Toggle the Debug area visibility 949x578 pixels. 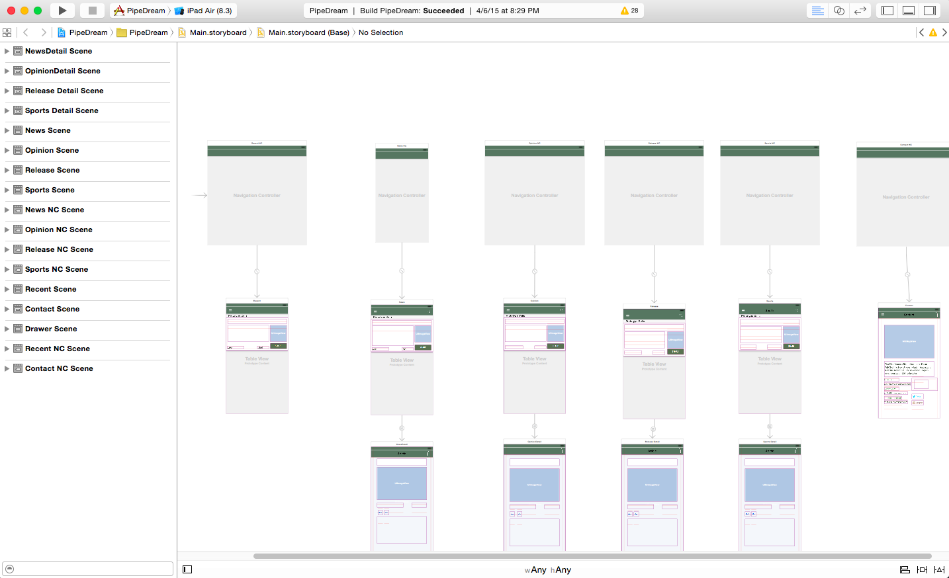point(909,11)
